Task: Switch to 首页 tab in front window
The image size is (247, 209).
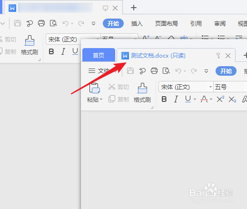Action: (x=99, y=55)
